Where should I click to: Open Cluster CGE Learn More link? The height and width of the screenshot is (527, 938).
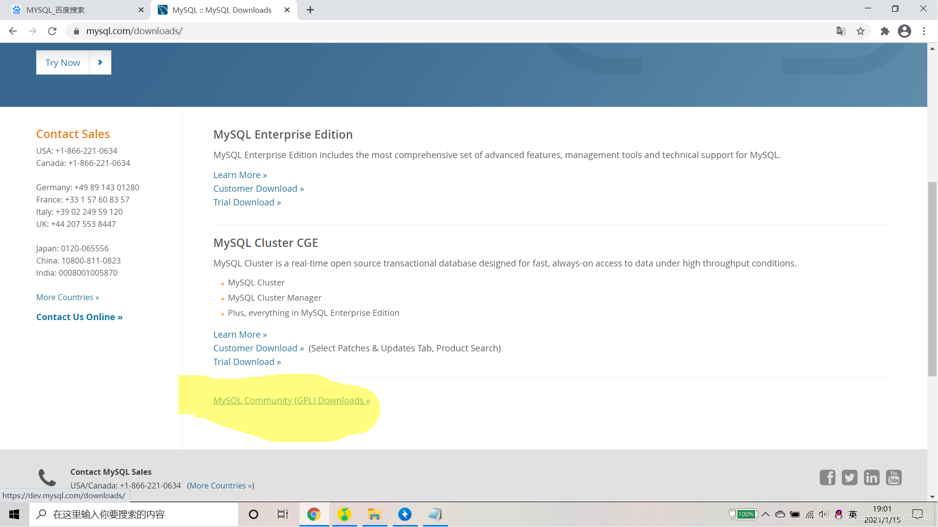(x=240, y=335)
